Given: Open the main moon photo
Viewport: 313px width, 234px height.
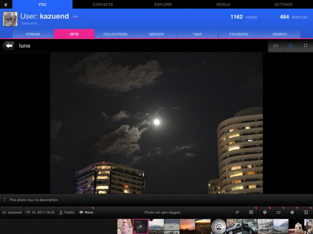Looking at the screenshot, I should click(156, 123).
